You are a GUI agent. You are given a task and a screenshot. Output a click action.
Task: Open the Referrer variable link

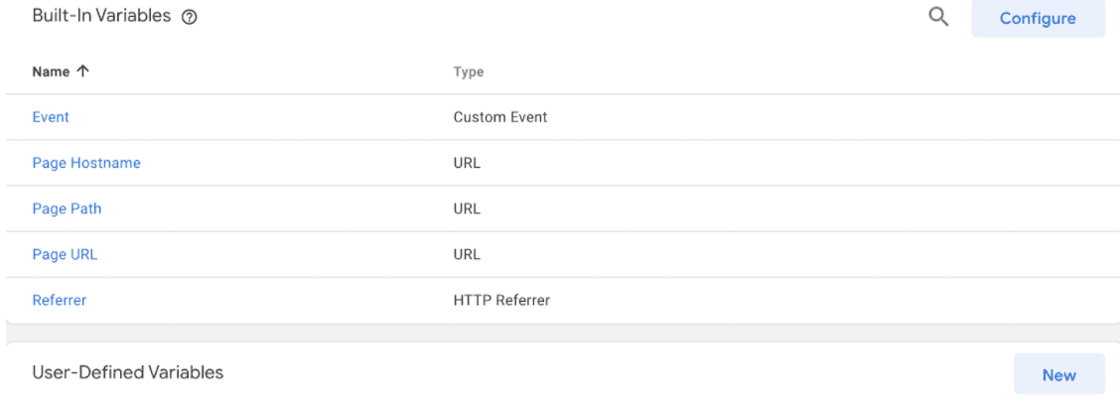(x=60, y=300)
